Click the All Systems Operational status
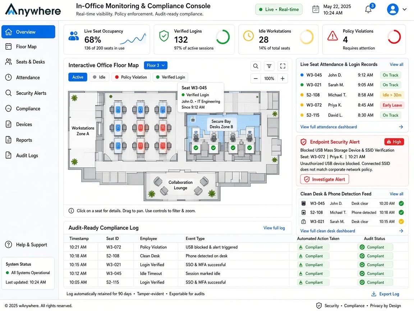Screen dimensions: 414x311 point(28,273)
